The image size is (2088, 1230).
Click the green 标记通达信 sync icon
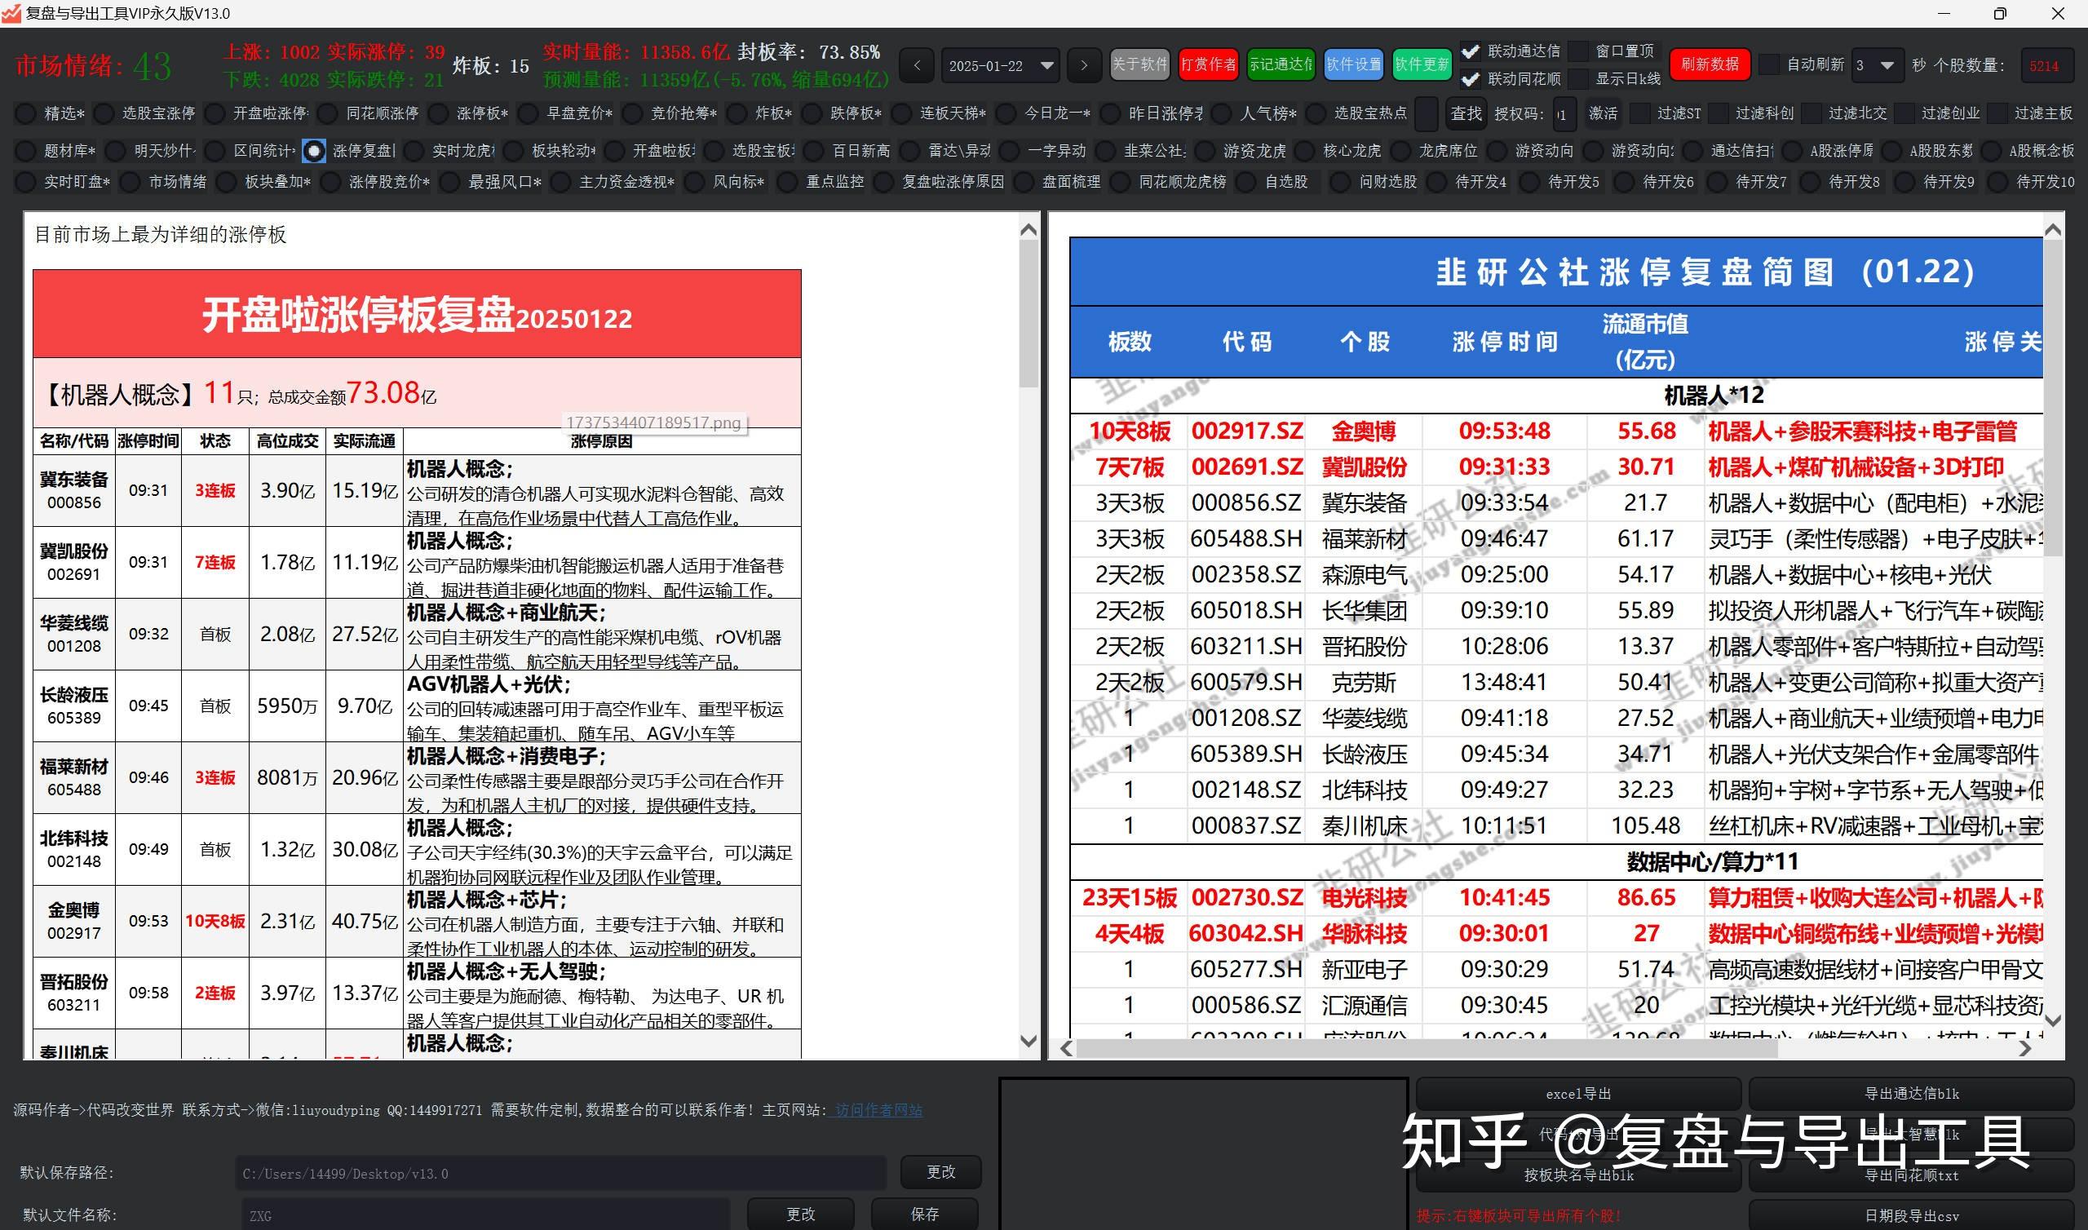[1281, 64]
